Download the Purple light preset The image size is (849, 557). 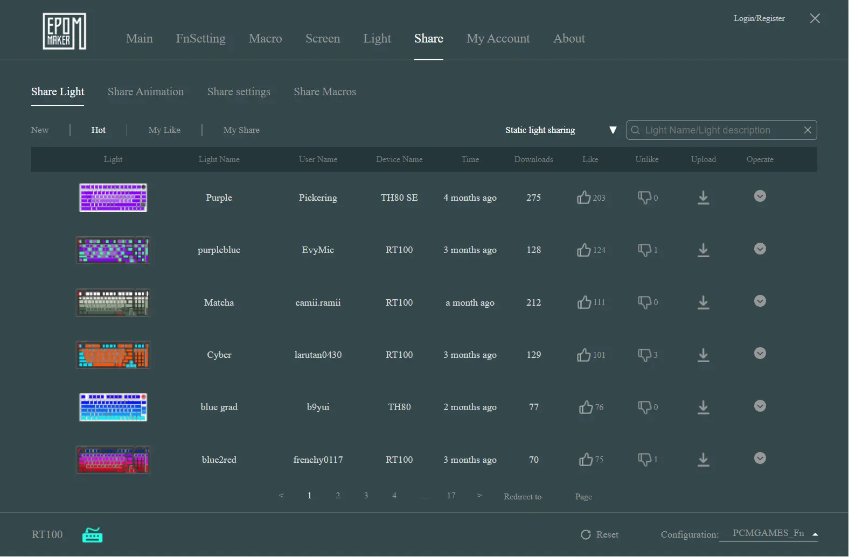click(x=704, y=198)
